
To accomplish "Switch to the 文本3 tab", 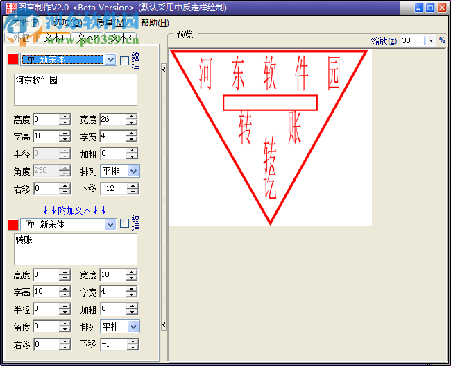I will click(121, 38).
